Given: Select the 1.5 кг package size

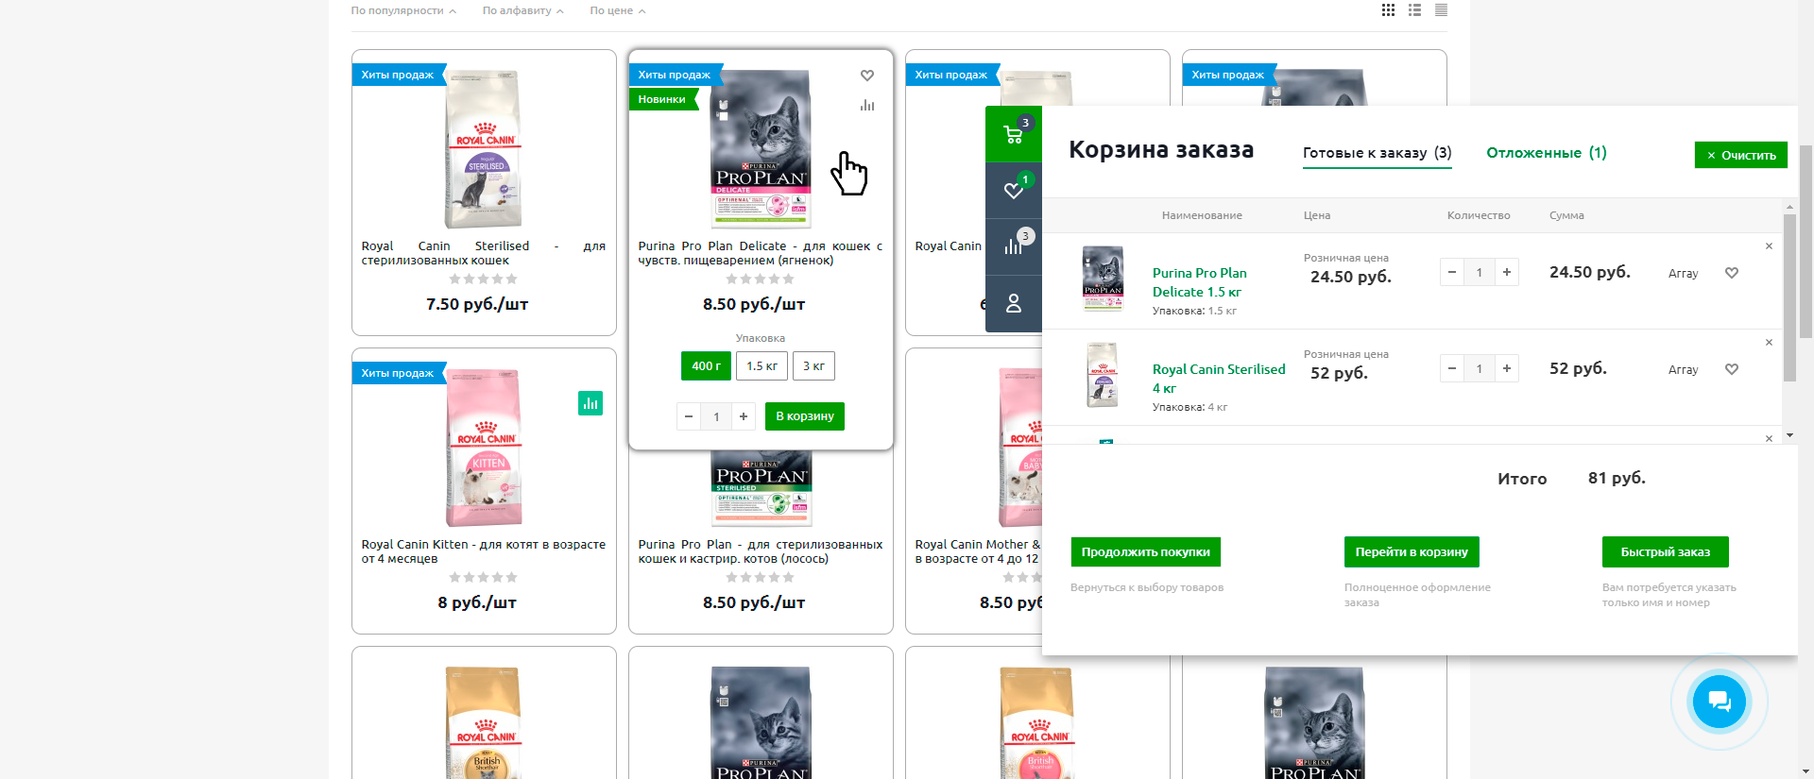Looking at the screenshot, I should (762, 366).
